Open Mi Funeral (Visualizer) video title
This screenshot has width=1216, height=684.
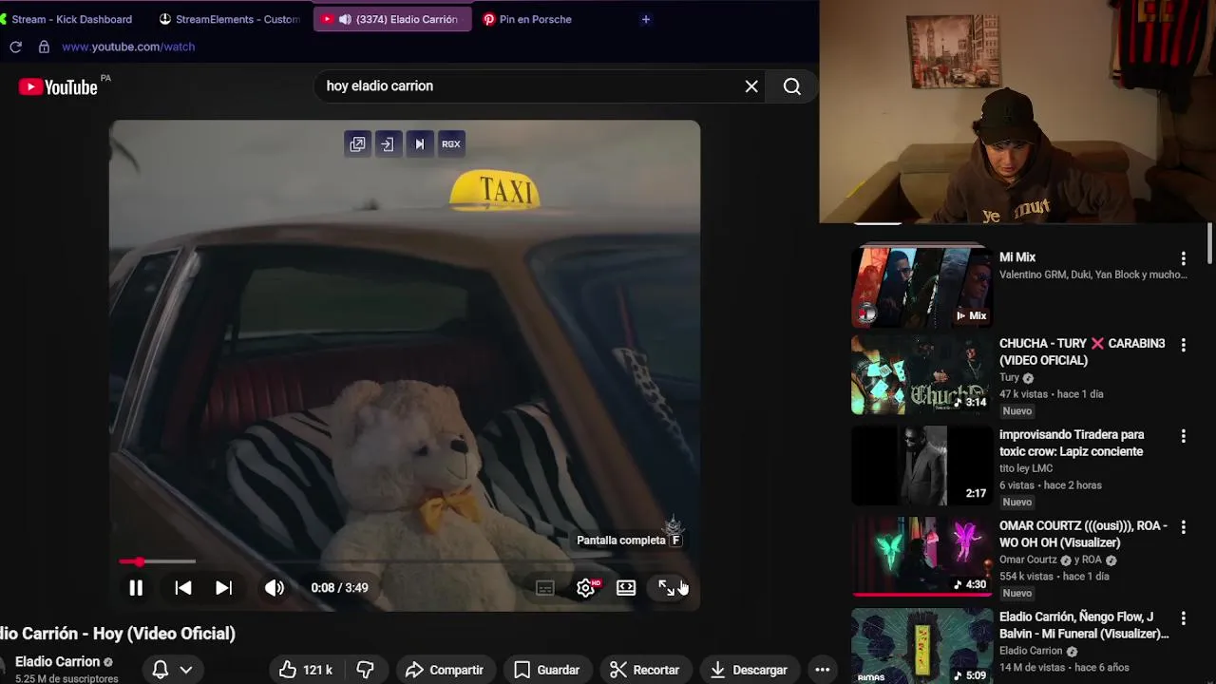[1084, 626]
